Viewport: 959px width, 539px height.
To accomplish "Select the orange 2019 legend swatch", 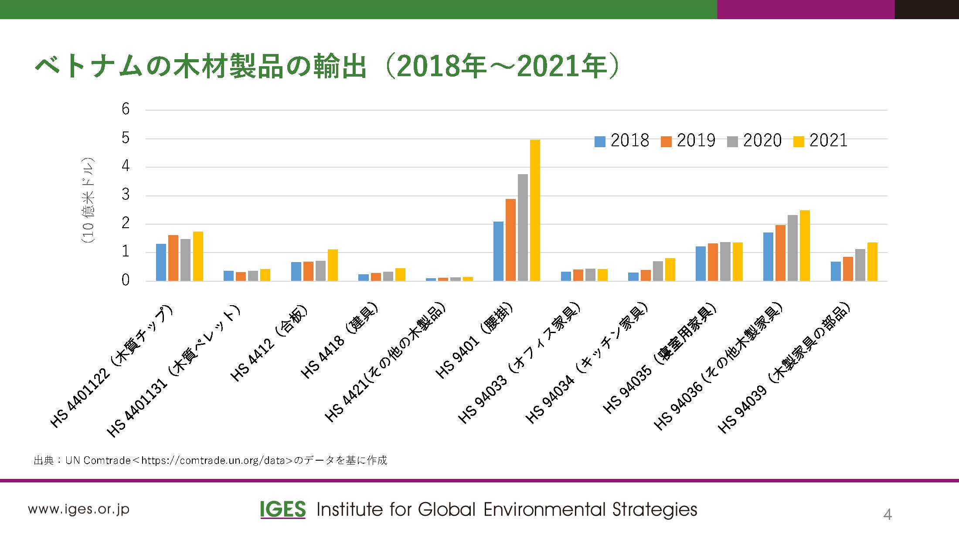I will click(666, 141).
